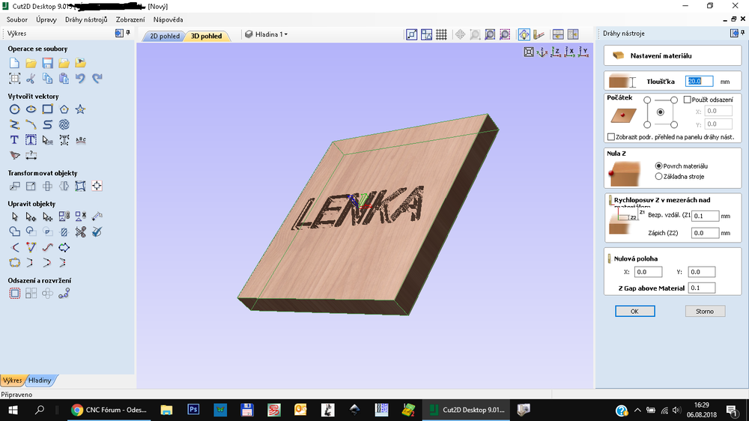749x421 pixels.
Task: Click the Tloušťka thickness input field
Action: [x=700, y=81]
